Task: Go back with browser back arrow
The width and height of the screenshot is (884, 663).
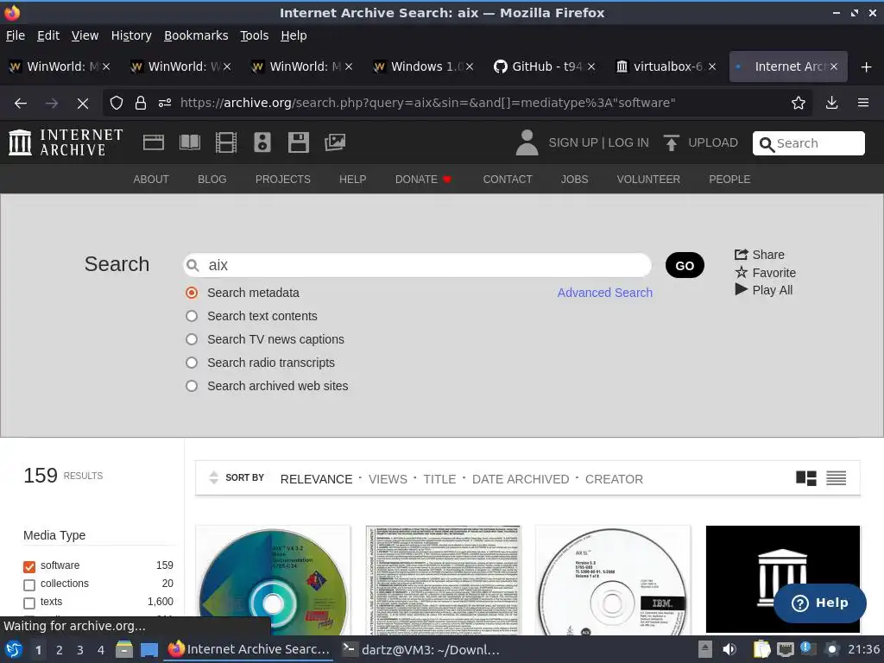Action: (x=21, y=104)
